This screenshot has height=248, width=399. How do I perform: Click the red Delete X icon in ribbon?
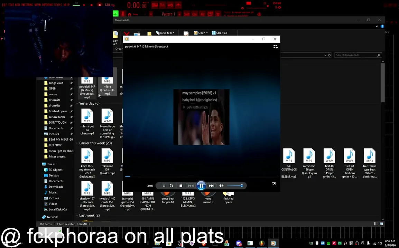pos(127,33)
